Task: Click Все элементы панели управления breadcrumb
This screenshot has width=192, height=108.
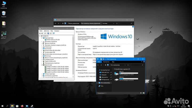Action: point(91,23)
